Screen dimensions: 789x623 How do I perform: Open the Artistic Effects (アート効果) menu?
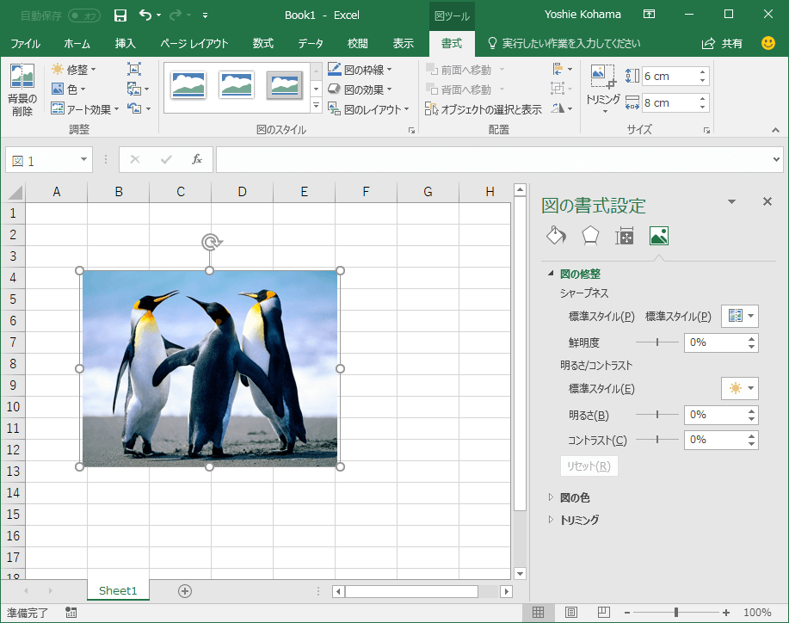[85, 109]
